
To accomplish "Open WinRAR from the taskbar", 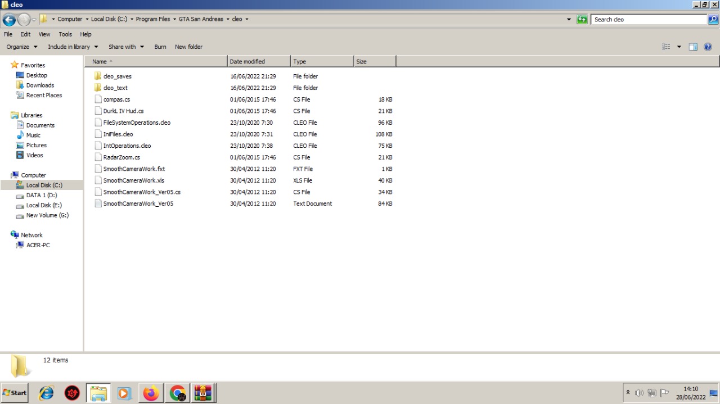I will click(x=202, y=393).
